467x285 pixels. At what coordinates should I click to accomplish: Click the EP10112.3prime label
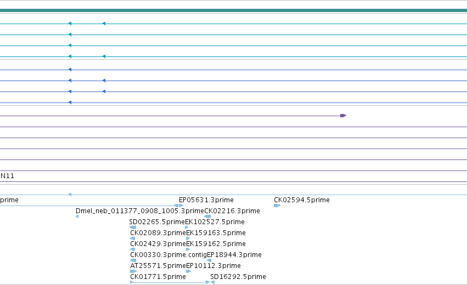(213, 266)
